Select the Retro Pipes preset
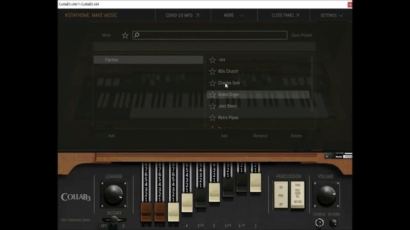Screen dimensions: 410x230 258,118
